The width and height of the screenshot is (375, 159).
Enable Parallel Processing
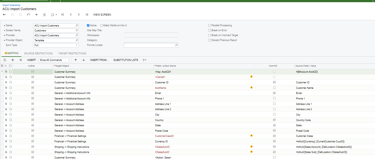[210, 25]
